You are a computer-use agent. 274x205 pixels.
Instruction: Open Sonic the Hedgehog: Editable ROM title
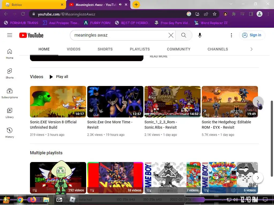click(226, 125)
